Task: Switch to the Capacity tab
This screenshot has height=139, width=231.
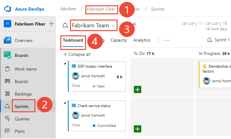Action: click(118, 40)
